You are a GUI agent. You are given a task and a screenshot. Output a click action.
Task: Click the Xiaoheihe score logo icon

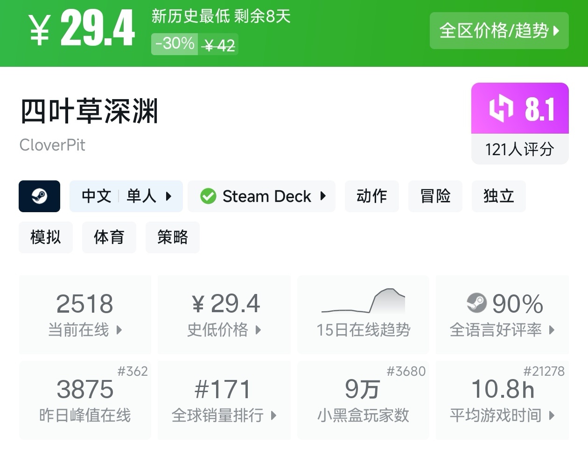pyautogui.click(x=501, y=109)
